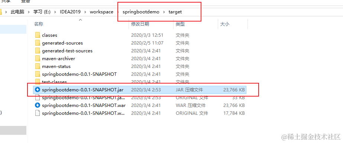Click the WAR 压缩文件 type cell
This screenshot has width=343, height=143.
pyautogui.click(x=191, y=105)
